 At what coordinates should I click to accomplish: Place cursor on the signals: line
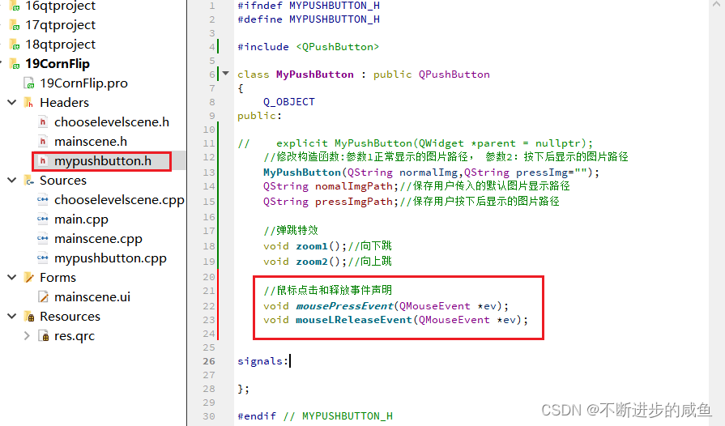[x=263, y=361]
